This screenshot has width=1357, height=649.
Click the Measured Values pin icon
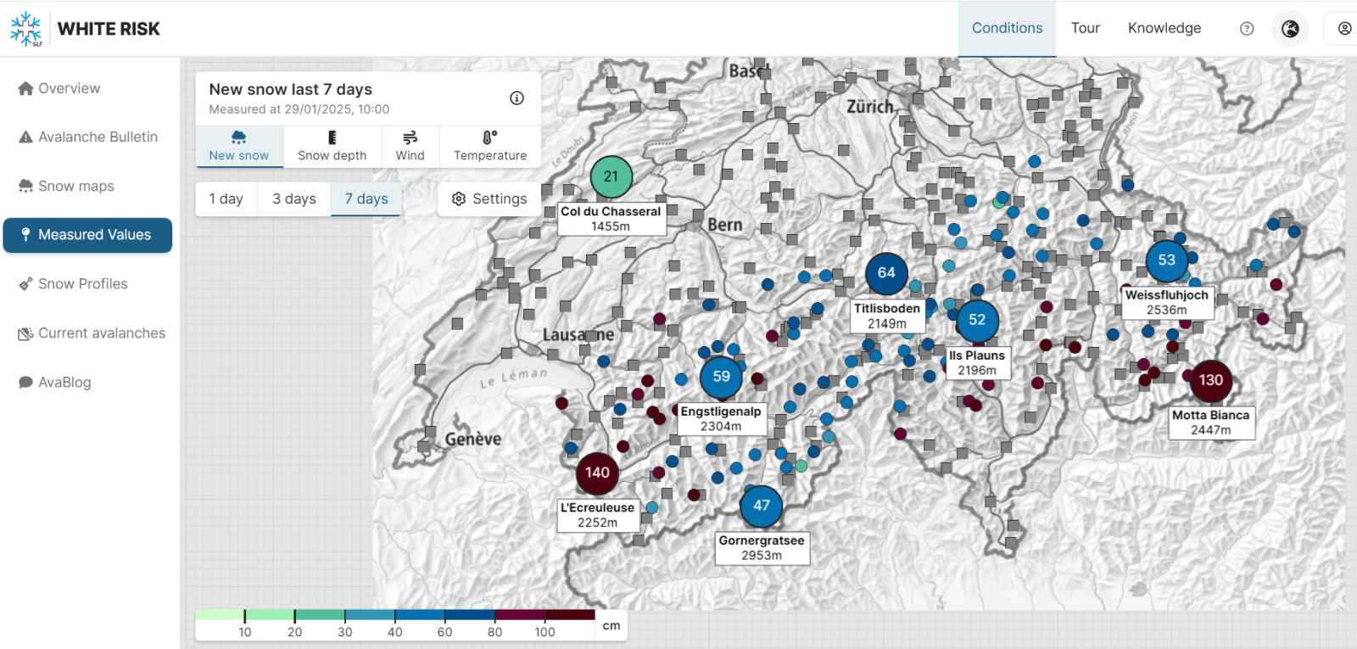click(25, 235)
